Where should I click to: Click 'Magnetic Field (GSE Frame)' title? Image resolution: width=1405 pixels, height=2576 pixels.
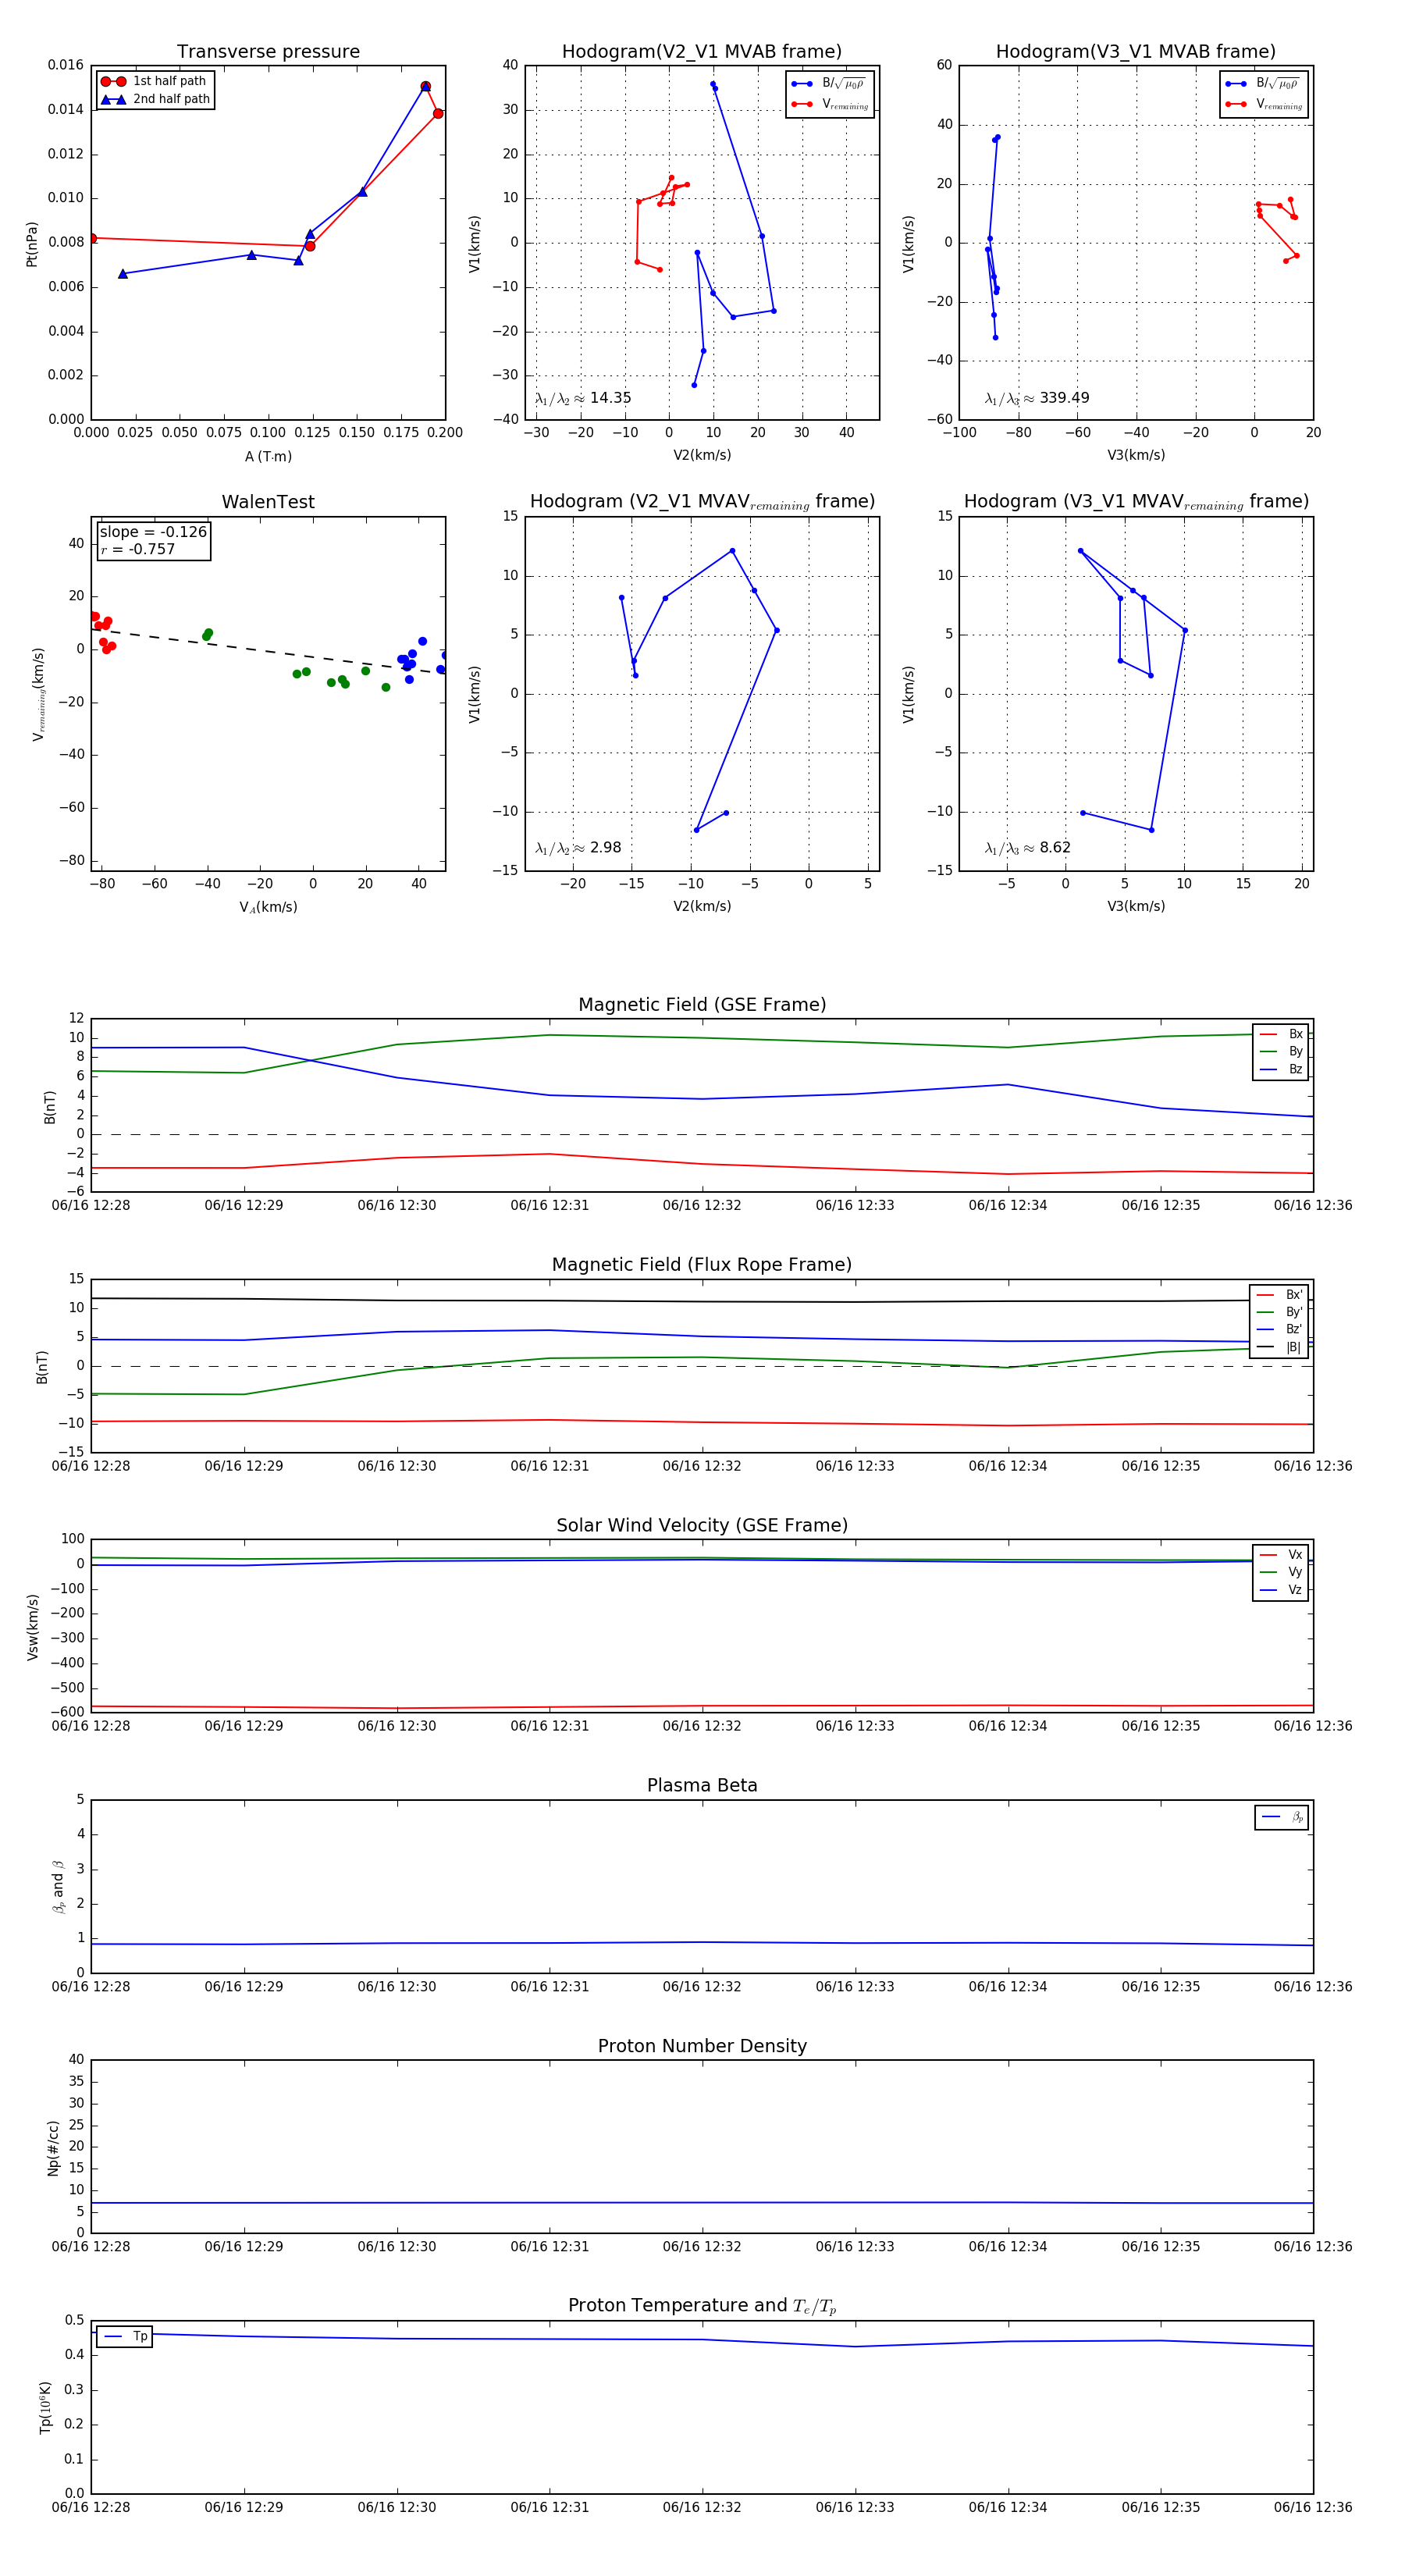(702, 1005)
